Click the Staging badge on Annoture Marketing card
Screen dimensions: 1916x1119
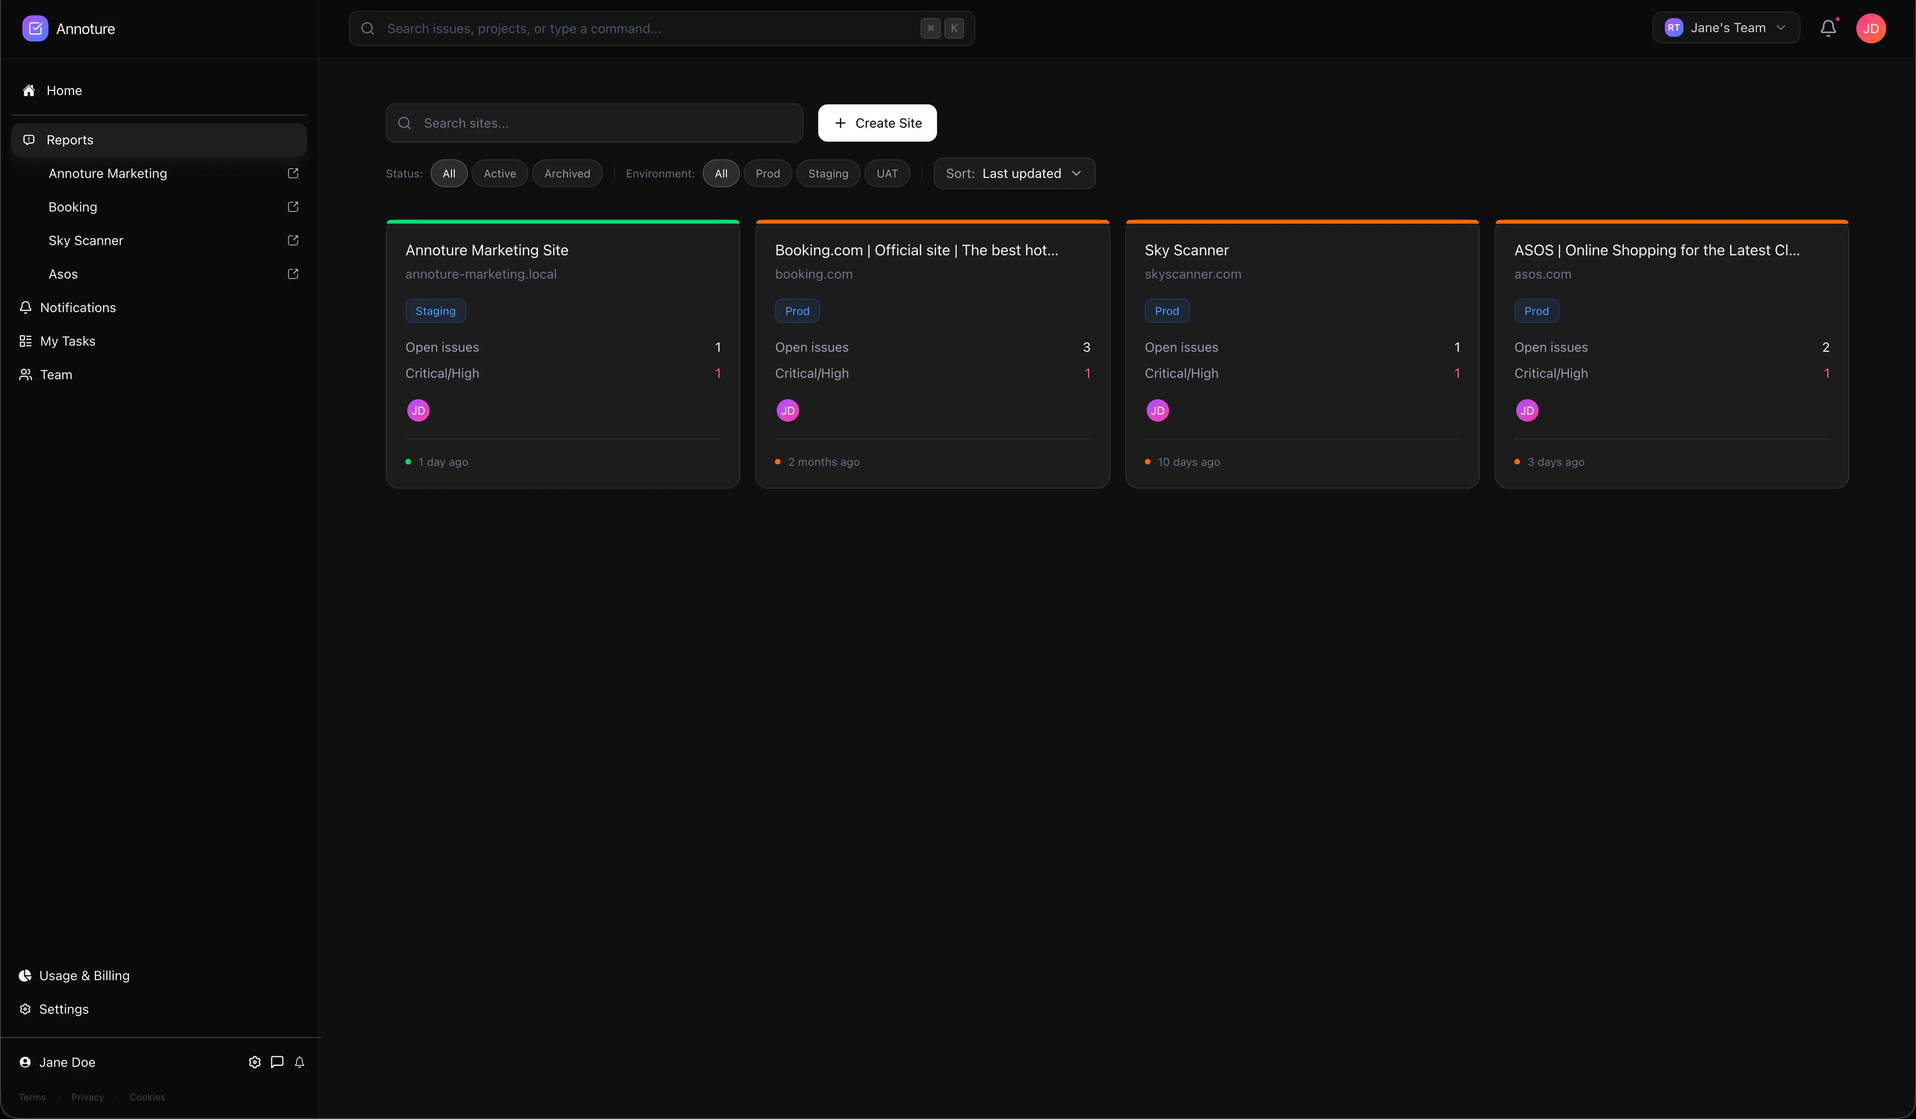(x=436, y=311)
